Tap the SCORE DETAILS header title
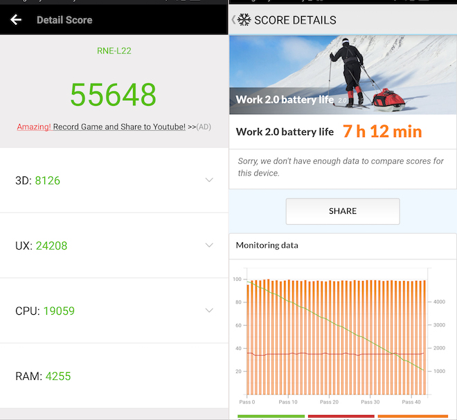The width and height of the screenshot is (457, 420). click(x=295, y=20)
